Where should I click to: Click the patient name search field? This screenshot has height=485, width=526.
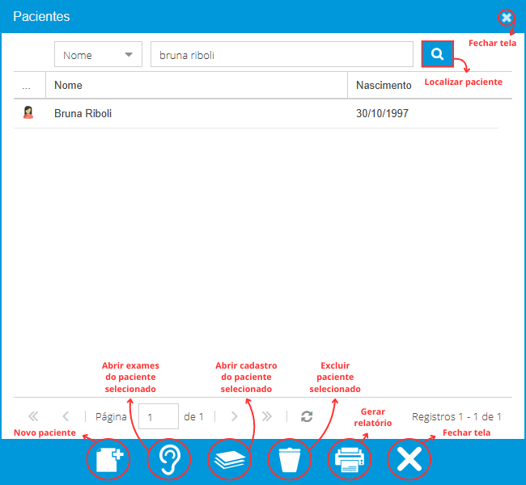point(282,55)
